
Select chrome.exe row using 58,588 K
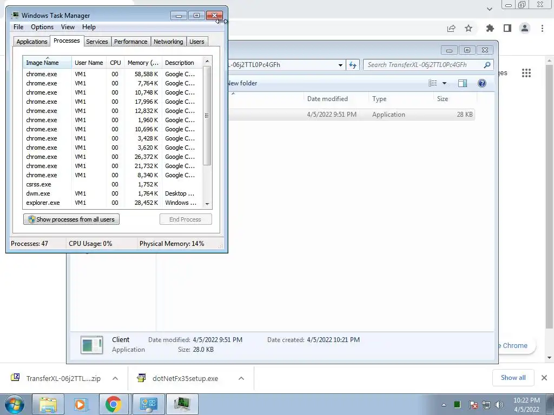[113, 74]
